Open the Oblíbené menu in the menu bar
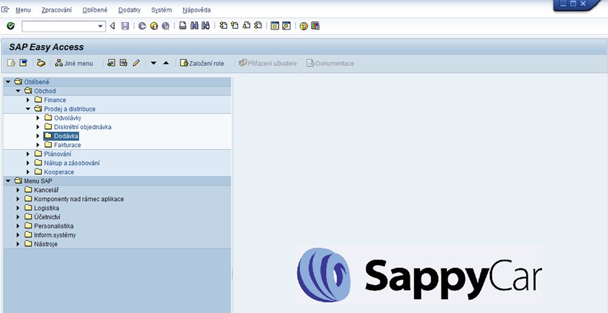This screenshot has height=313, width=608. click(x=95, y=10)
